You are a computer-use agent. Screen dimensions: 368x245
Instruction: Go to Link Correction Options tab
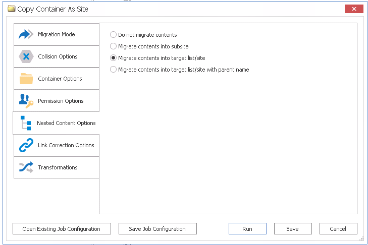(66, 145)
